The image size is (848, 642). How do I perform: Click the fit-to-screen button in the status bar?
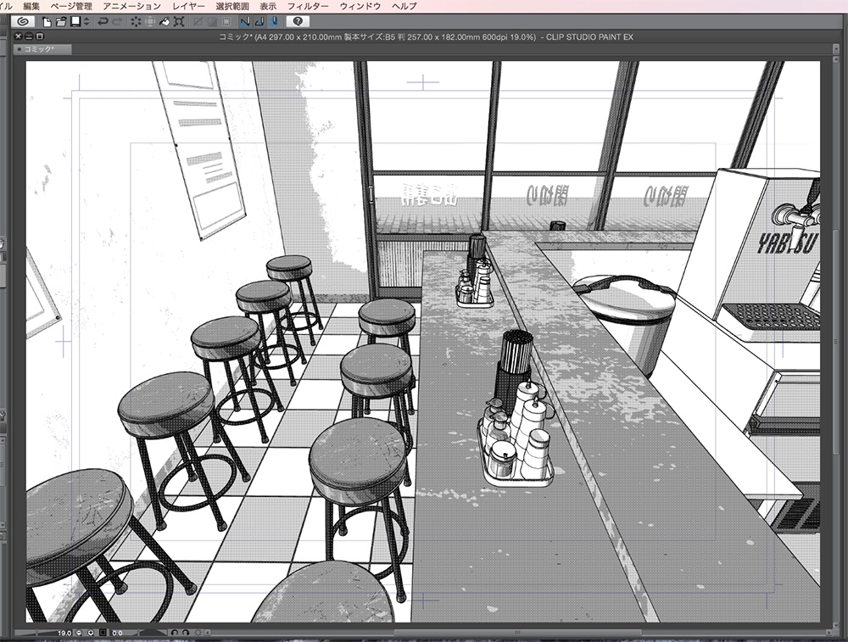(x=102, y=632)
